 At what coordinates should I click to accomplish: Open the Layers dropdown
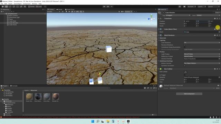[202, 7]
